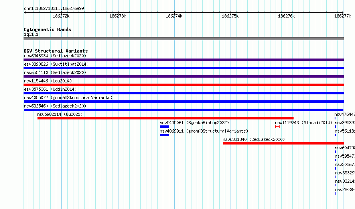The height and width of the screenshot is (209, 355).
Task: Select the red bar under nsv1154446
Action: pos(183,85)
